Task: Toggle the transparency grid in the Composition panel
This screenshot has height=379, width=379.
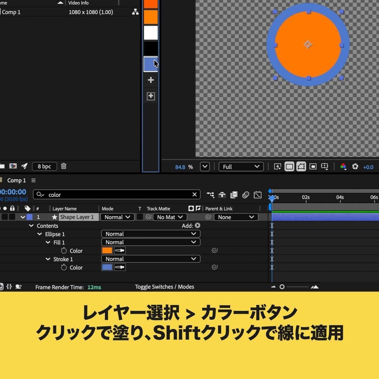Action: 289,167
